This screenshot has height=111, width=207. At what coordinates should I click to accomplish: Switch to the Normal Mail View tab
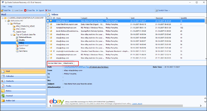55,63
